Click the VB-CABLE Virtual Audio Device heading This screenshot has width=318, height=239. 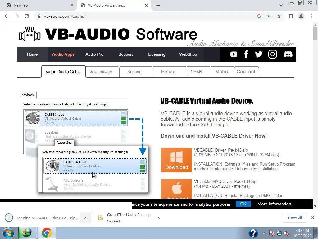(207, 101)
